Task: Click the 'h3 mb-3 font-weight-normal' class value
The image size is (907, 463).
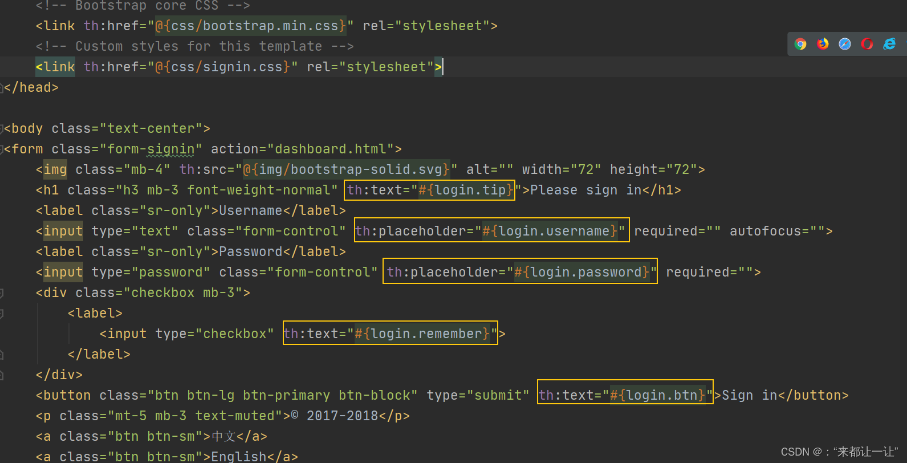Action: click(x=227, y=190)
